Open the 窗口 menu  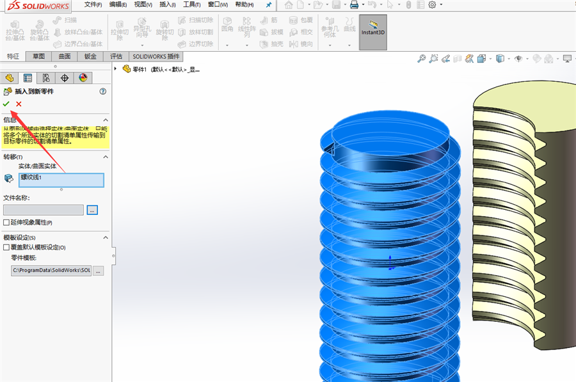218,4
